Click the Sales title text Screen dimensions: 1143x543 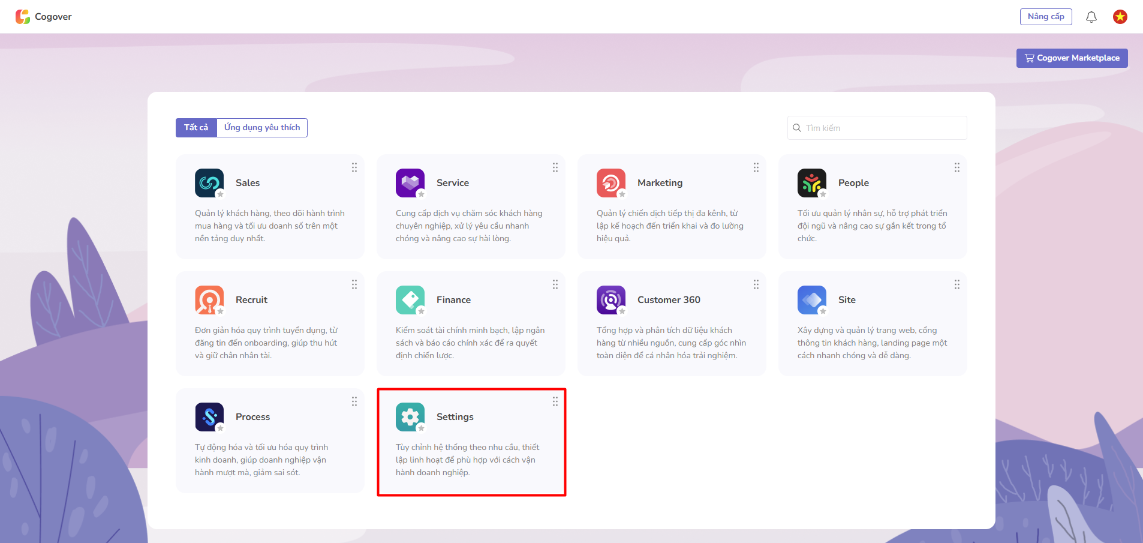pyautogui.click(x=248, y=183)
